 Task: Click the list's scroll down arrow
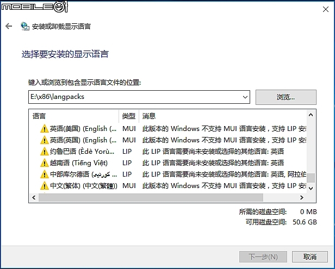(x=311, y=188)
